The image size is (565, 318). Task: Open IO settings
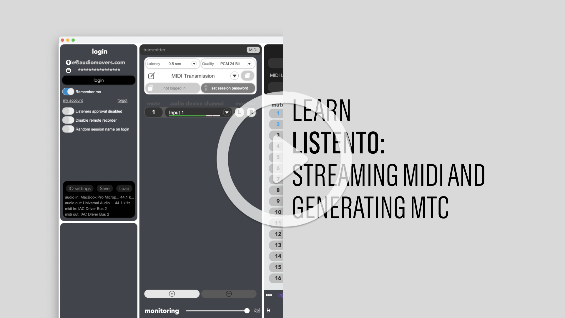point(79,188)
